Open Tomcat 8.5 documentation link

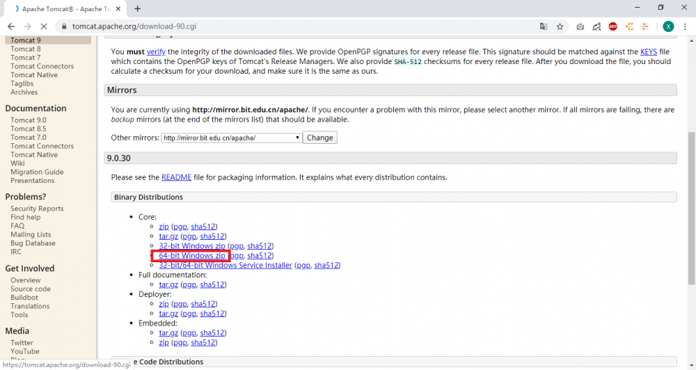coord(29,129)
